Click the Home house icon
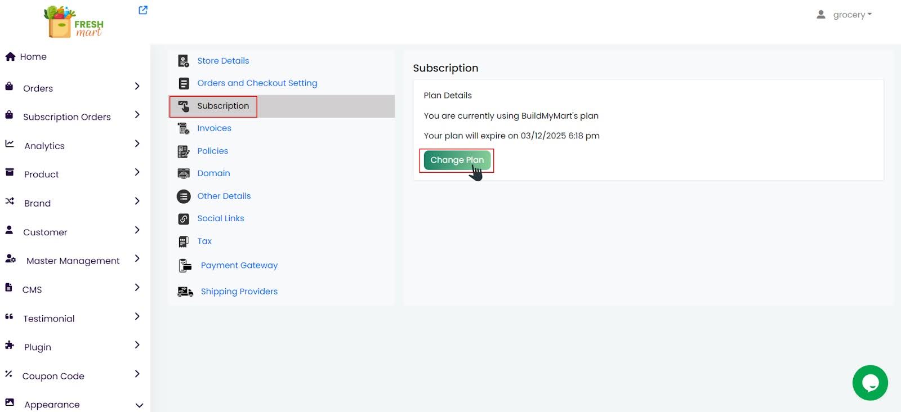This screenshot has height=412, width=901. pyautogui.click(x=10, y=57)
